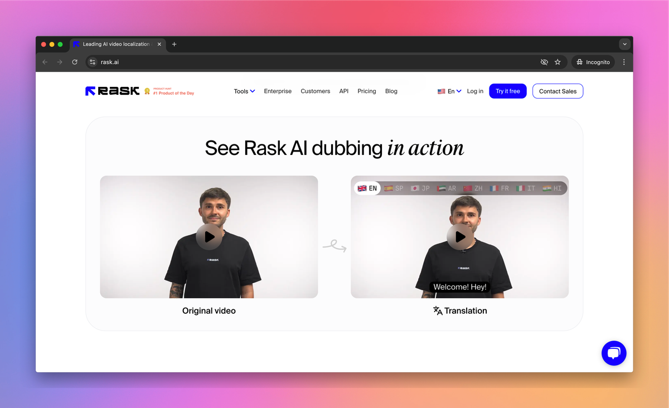669x408 pixels.
Task: Play the original video
Action: (209, 237)
